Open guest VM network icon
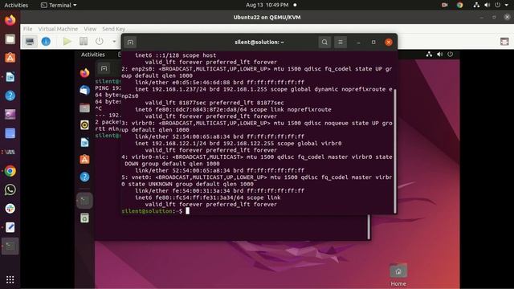The image size is (514, 289). 429,55
